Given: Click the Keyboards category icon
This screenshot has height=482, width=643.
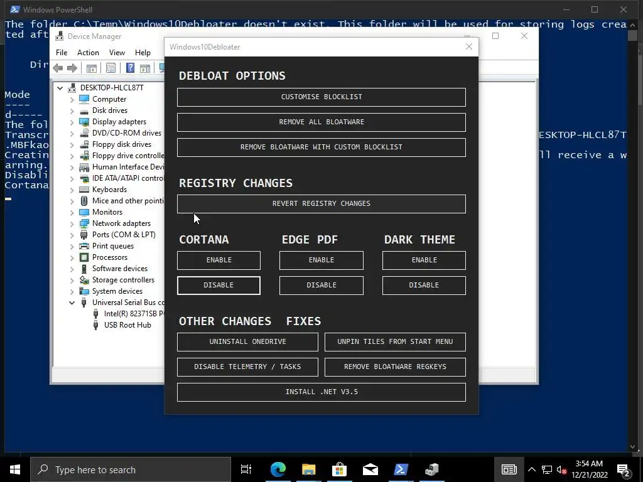Looking at the screenshot, I should coord(84,190).
